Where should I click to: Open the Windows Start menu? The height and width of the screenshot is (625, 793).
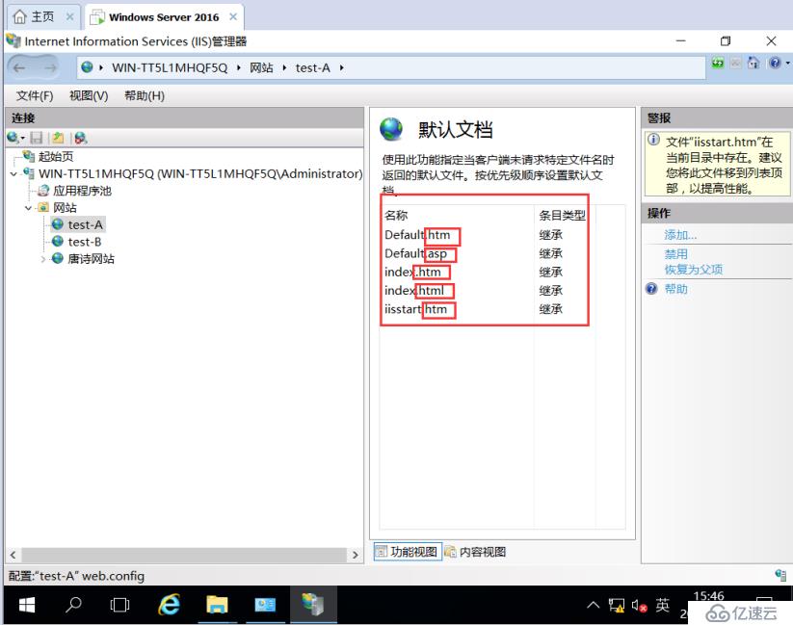click(x=26, y=605)
